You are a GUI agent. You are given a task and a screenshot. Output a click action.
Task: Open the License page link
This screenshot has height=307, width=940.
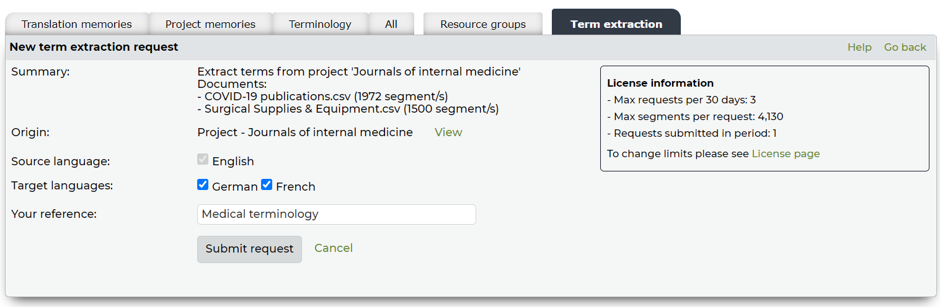[x=786, y=153]
